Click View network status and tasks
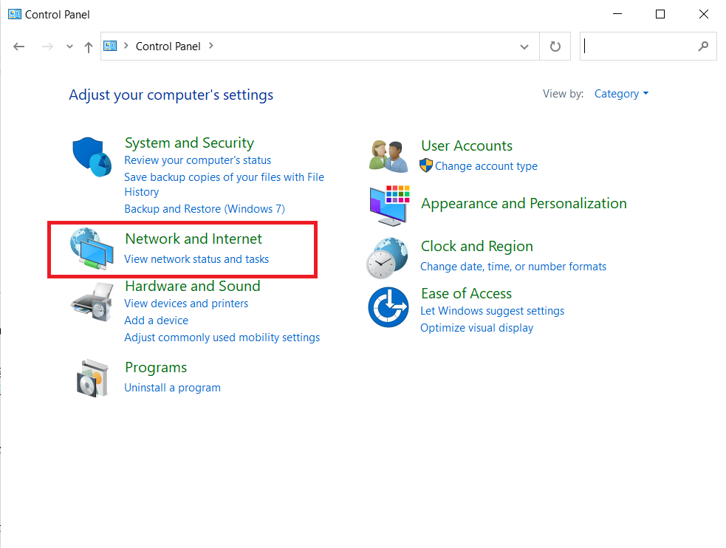726x548 pixels. pyautogui.click(x=196, y=259)
